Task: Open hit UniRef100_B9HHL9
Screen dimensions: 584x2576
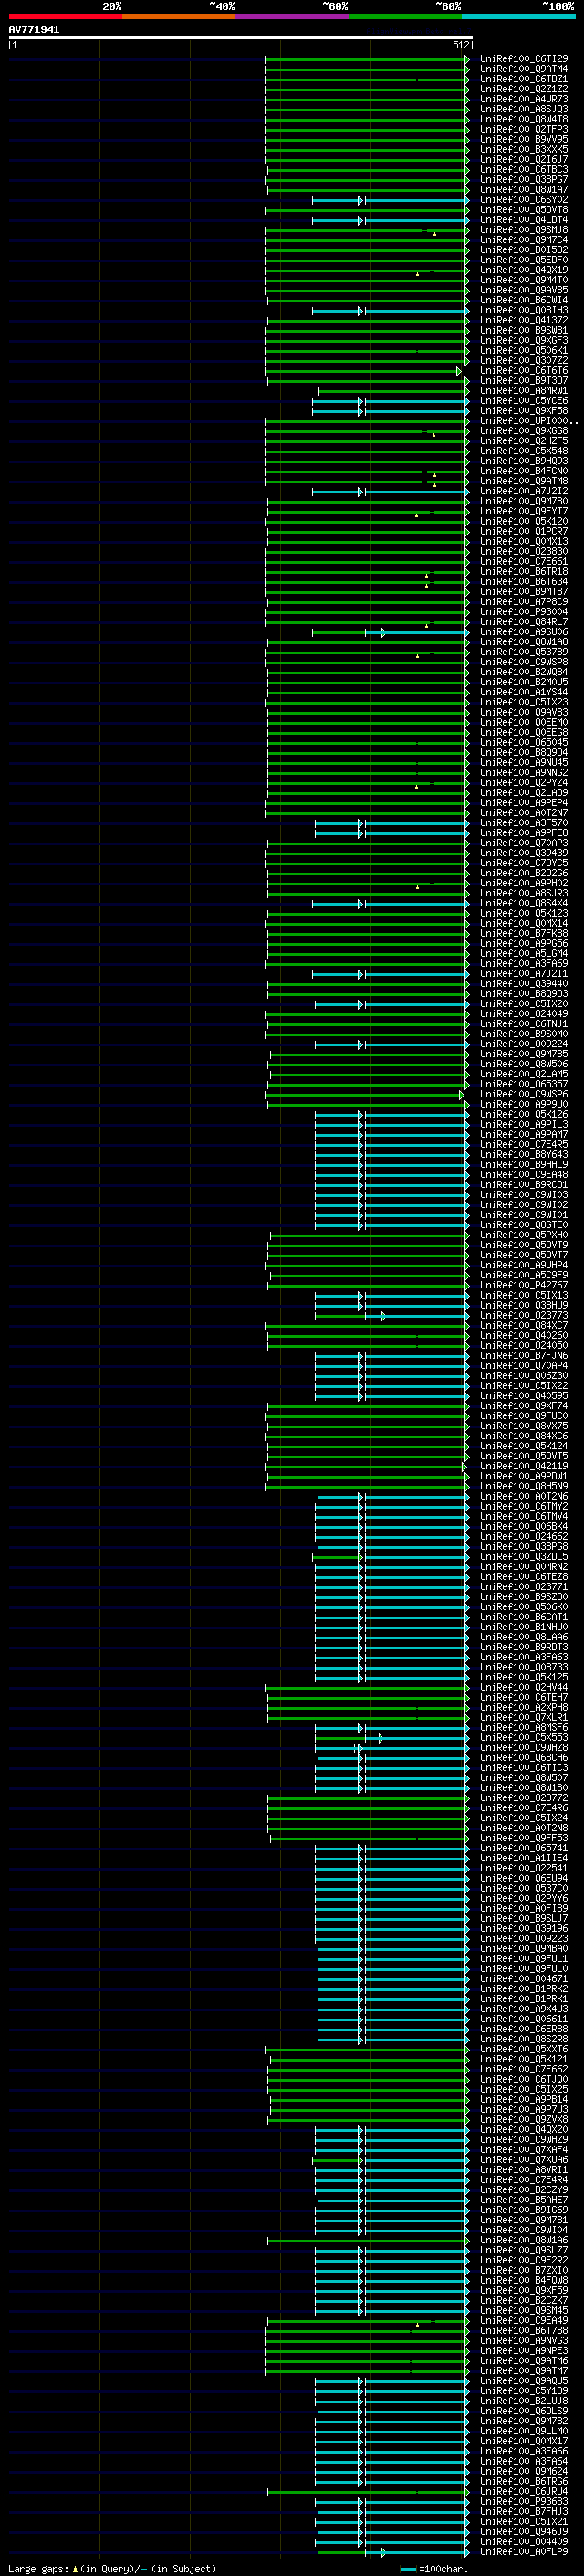Action: click(524, 1165)
